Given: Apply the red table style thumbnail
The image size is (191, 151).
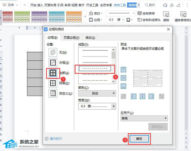Looking at the screenshot, I should [8, 17].
